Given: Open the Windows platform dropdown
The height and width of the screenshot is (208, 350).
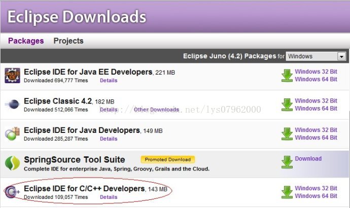Looking at the screenshot, I should [316, 56].
